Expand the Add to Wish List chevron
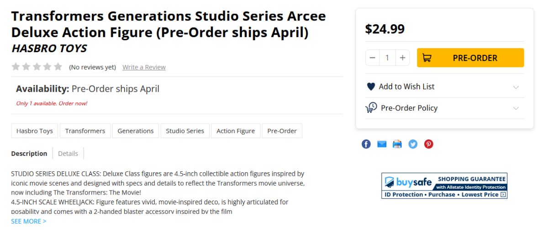 coord(516,87)
